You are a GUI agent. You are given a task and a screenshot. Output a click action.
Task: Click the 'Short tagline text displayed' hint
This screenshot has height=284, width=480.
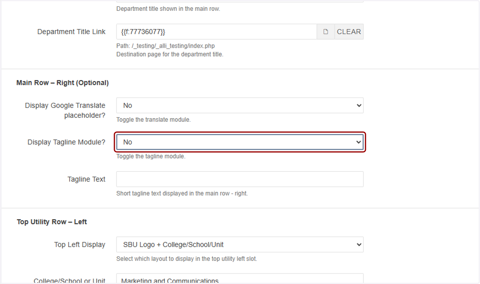pyautogui.click(x=182, y=193)
